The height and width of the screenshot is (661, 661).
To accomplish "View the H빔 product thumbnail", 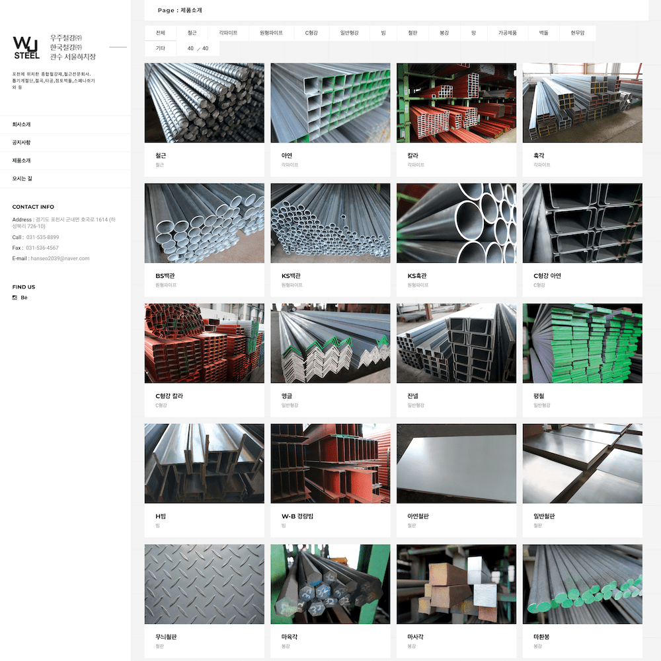I will pyautogui.click(x=204, y=464).
